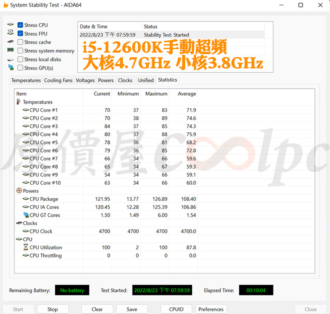Open the Preferences dialog
This screenshot has width=330, height=314.
[x=211, y=309]
